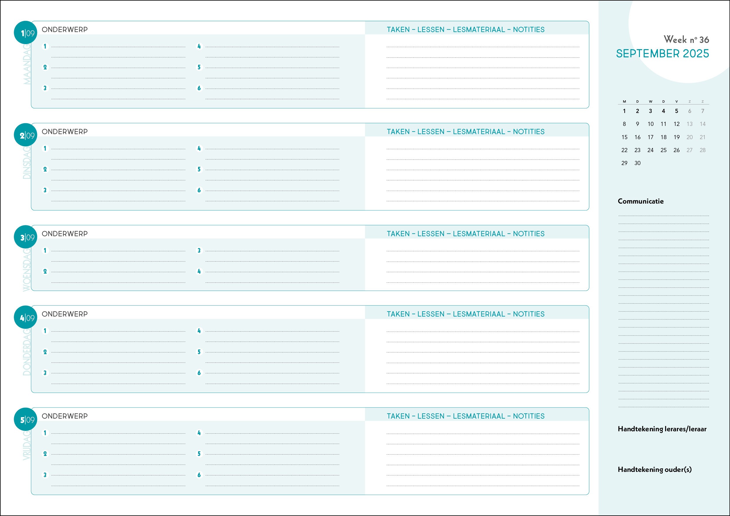730x516 pixels.
Task: Click the 5|09 Friday date circle
Action: 25,420
